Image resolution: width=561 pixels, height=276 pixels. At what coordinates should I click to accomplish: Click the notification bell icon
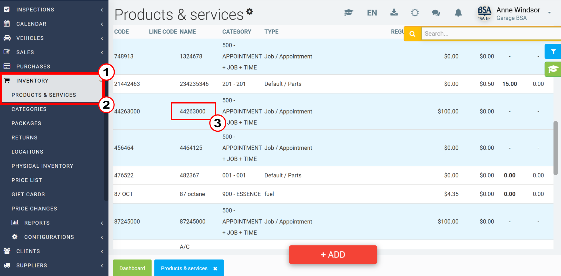coord(458,13)
